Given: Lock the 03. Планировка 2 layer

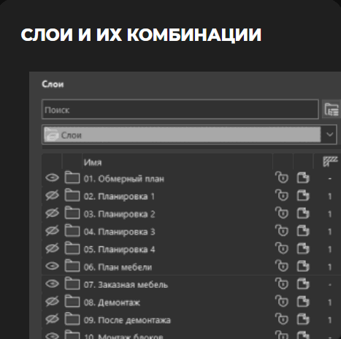Looking at the screenshot, I should click(x=282, y=213).
